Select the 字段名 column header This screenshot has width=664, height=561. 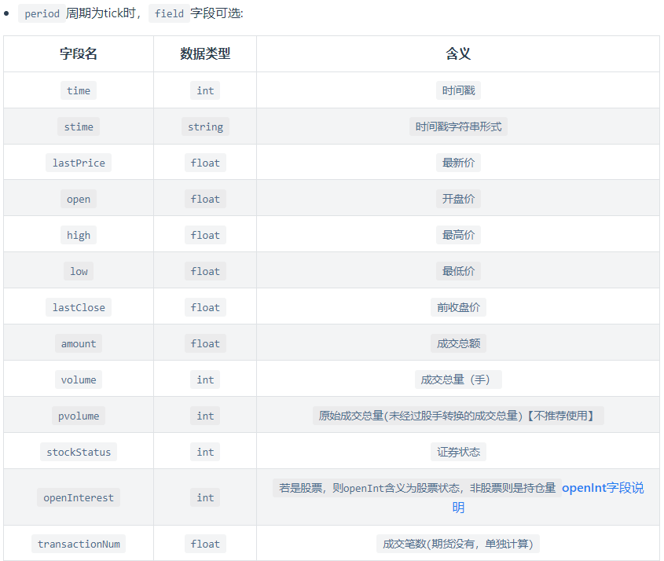(x=79, y=53)
